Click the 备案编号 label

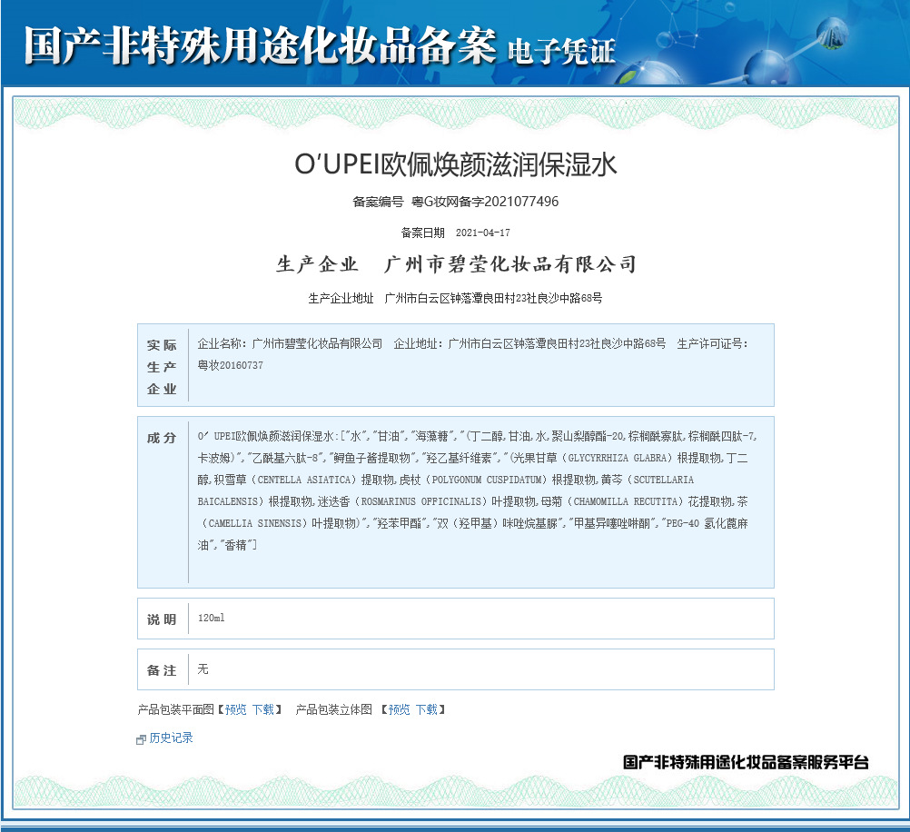point(378,202)
